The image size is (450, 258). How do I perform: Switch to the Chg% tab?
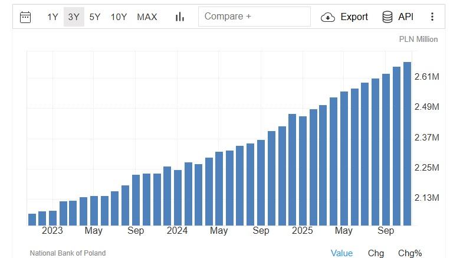[410, 253]
